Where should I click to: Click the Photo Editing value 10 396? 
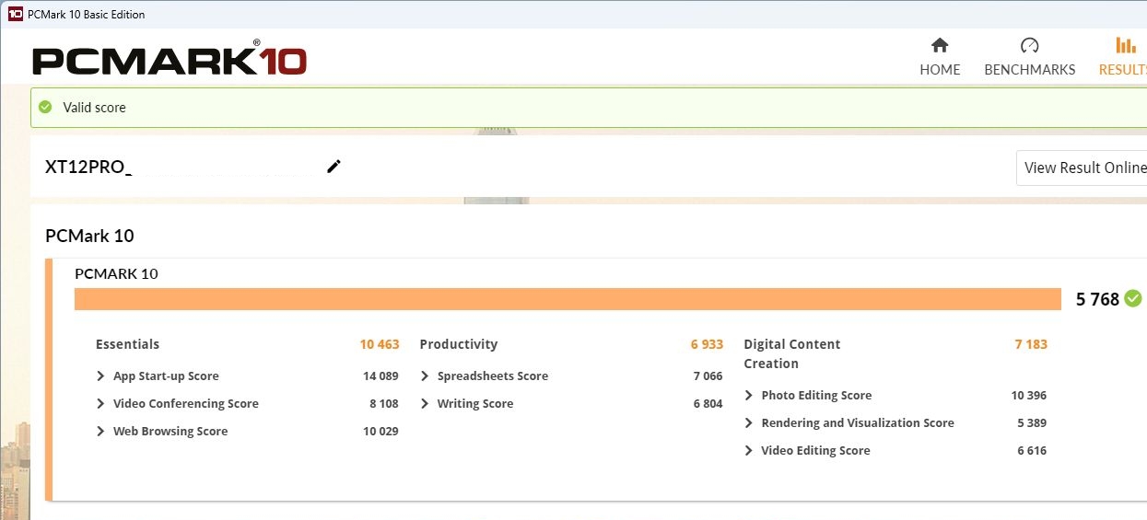tap(1029, 395)
